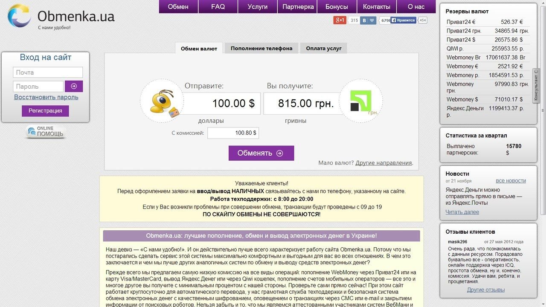Open the Обмен menu item
The width and height of the screenshot is (546, 307).
tap(178, 6)
